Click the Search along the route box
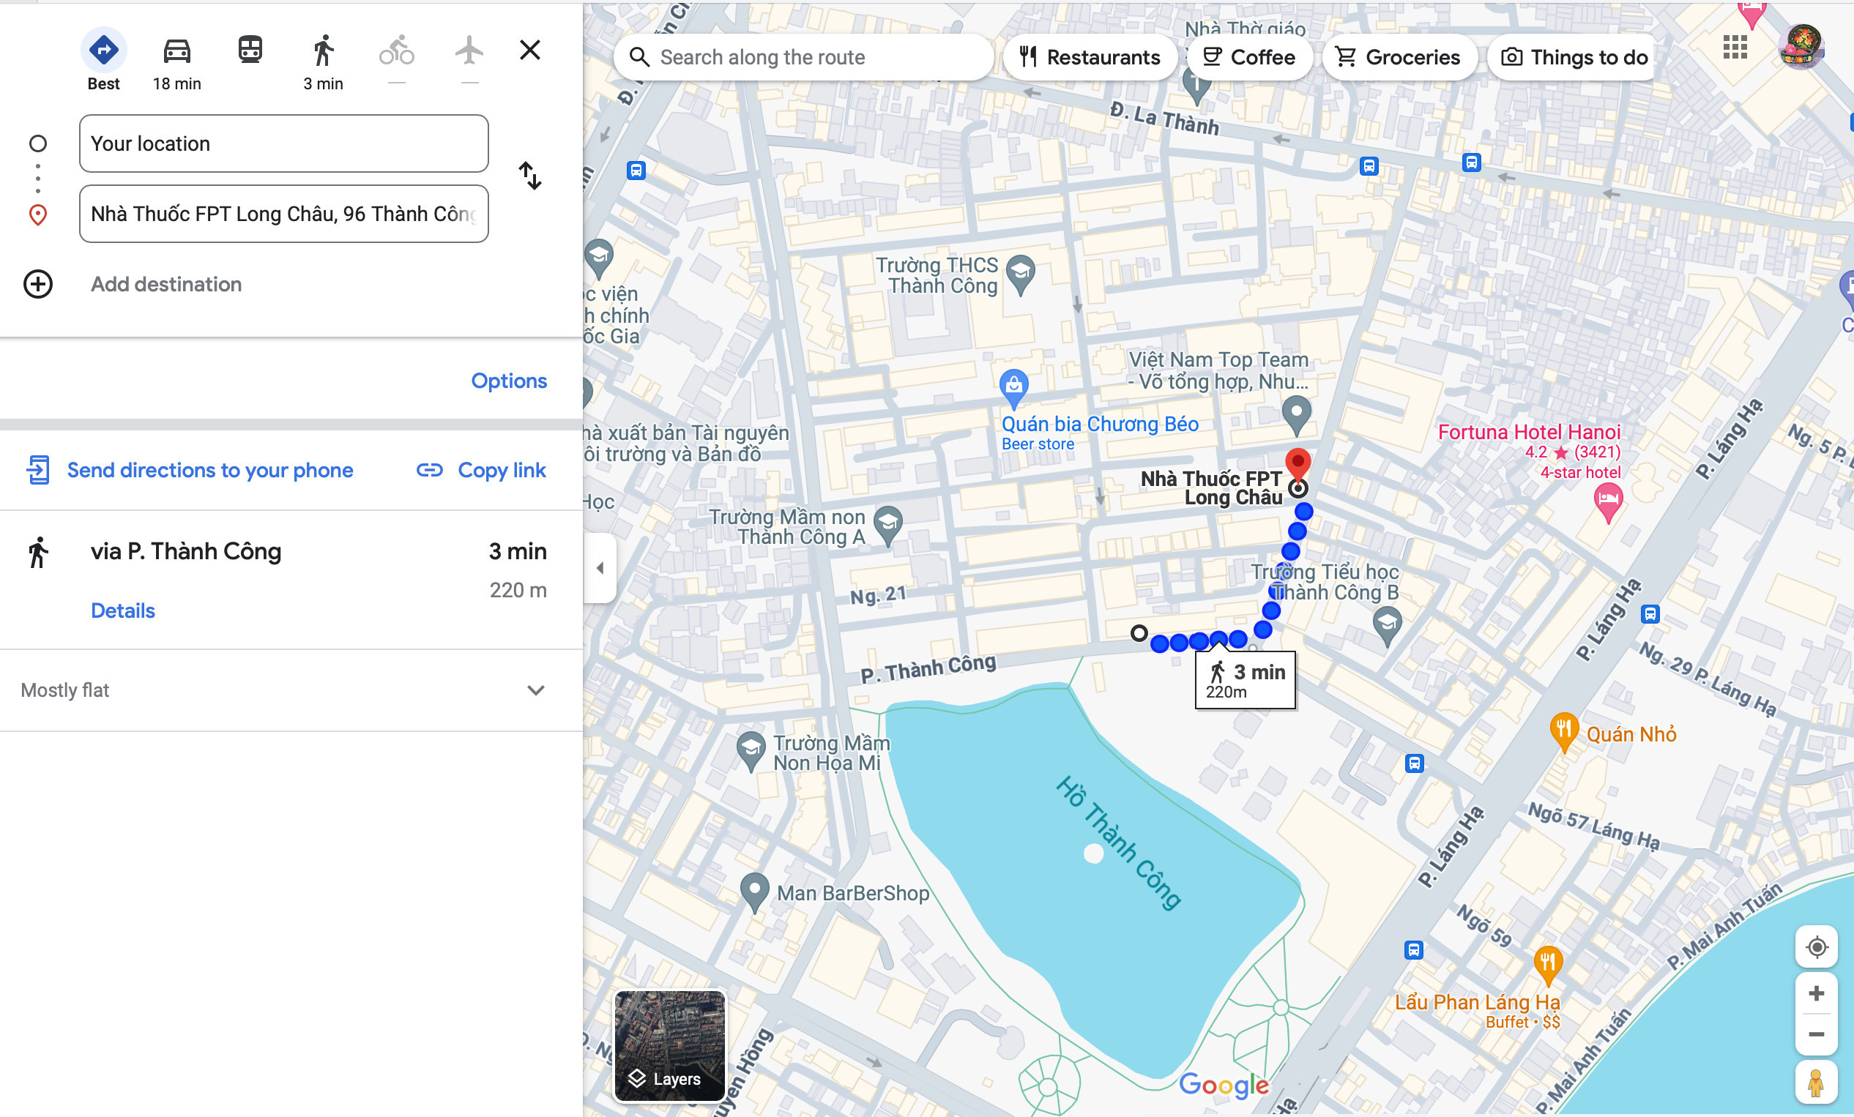This screenshot has height=1117, width=1854. tap(803, 57)
